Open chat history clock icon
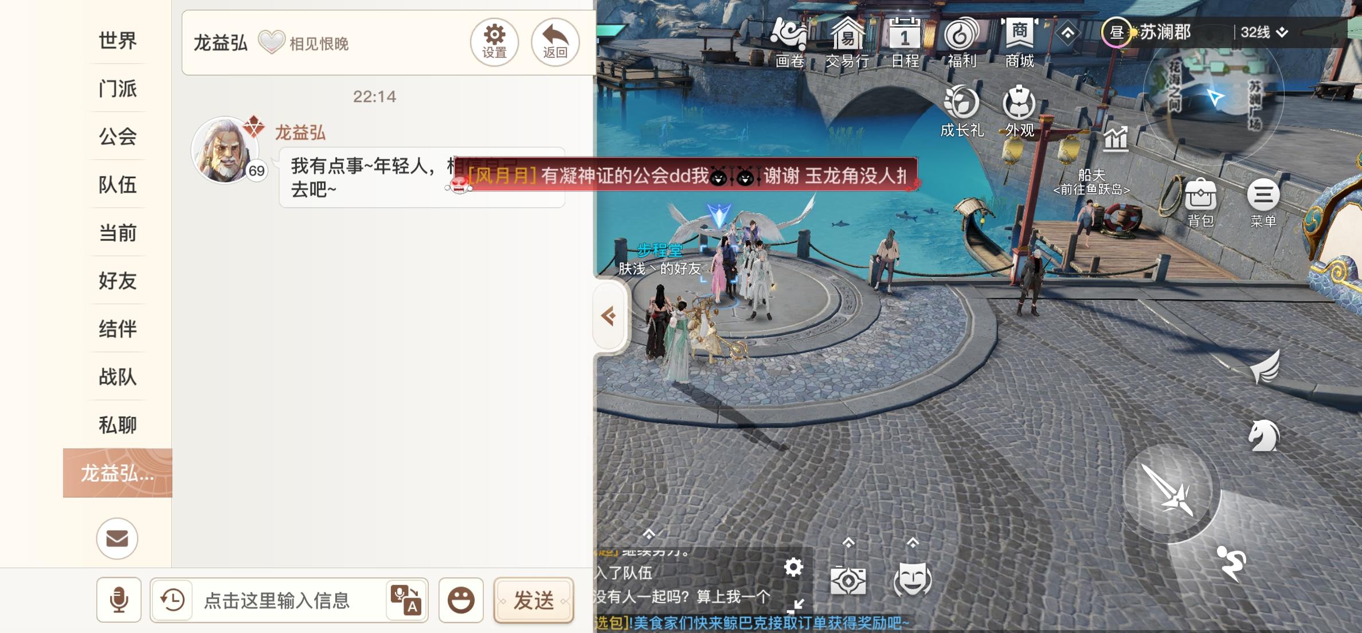The image size is (1362, 633). click(172, 600)
